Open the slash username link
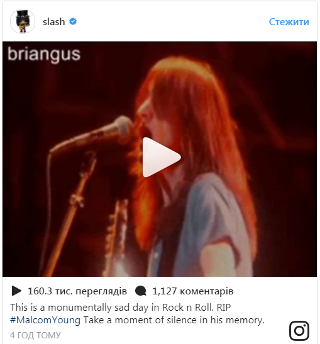 click(54, 22)
